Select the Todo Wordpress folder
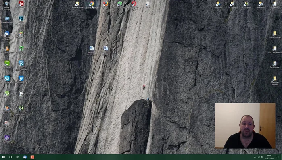This screenshot has height=160, width=282. (x=275, y=35)
